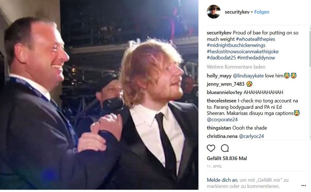
Task: Open the three-dot more options menu
Action: (x=303, y=186)
